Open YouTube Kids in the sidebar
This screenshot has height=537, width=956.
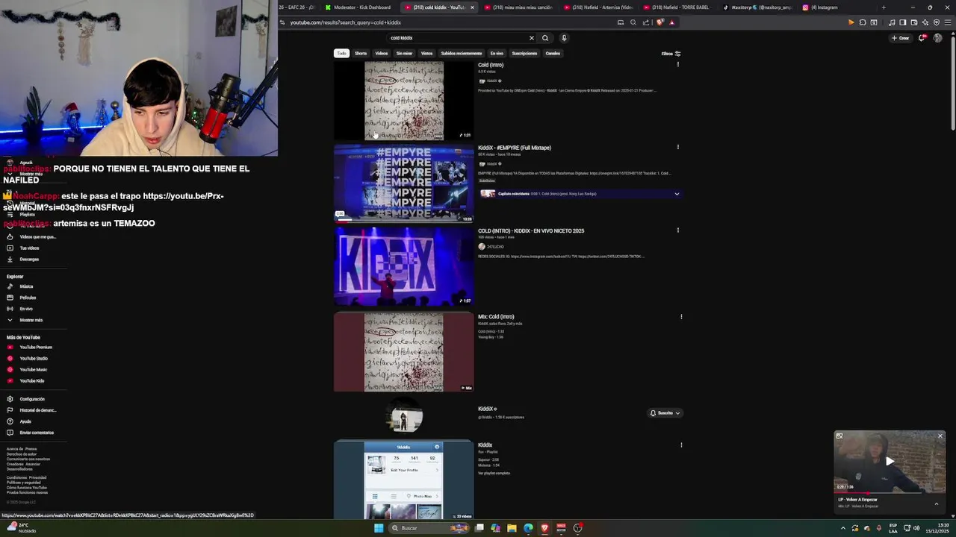click(x=31, y=381)
